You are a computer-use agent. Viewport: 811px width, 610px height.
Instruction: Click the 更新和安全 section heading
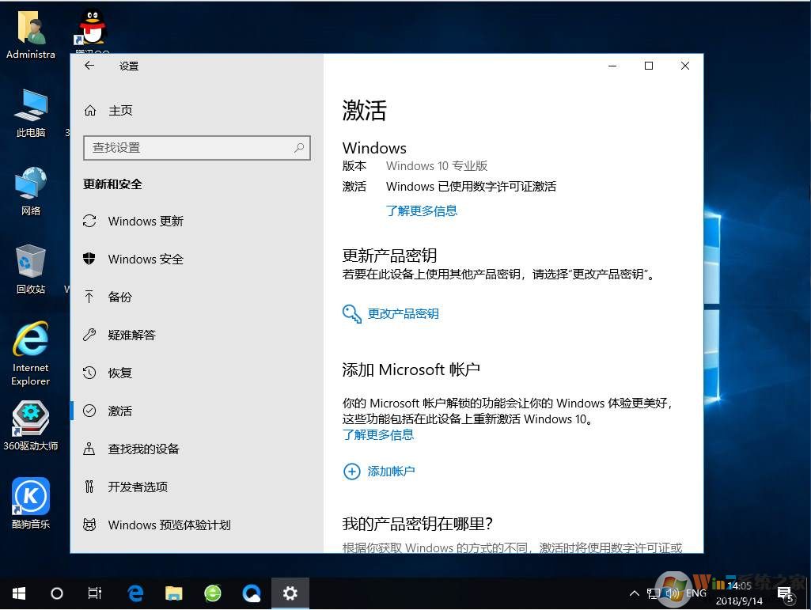112,184
